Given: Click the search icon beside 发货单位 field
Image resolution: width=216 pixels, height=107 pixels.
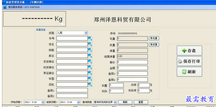Looking at the screenshot, I should (90, 61).
